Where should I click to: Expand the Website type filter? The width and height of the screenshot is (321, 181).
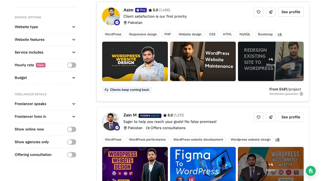[45, 27]
